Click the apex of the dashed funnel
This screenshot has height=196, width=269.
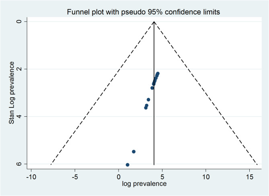click(154, 22)
